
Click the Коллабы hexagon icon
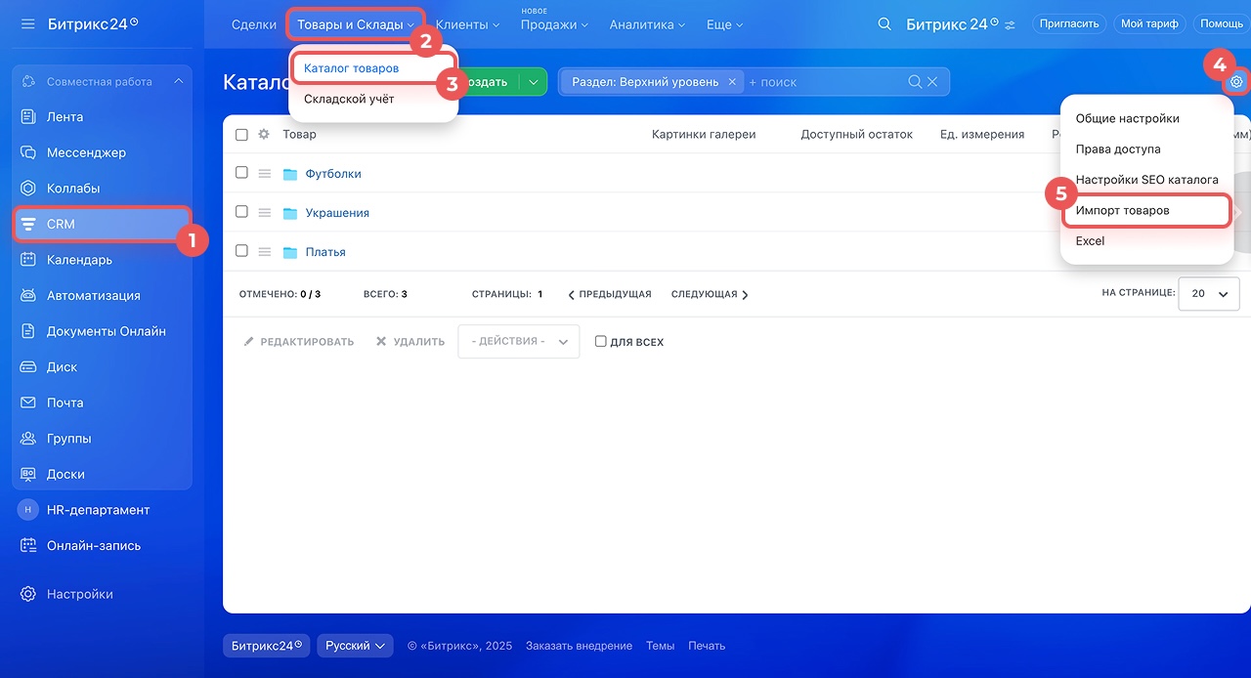28,189
